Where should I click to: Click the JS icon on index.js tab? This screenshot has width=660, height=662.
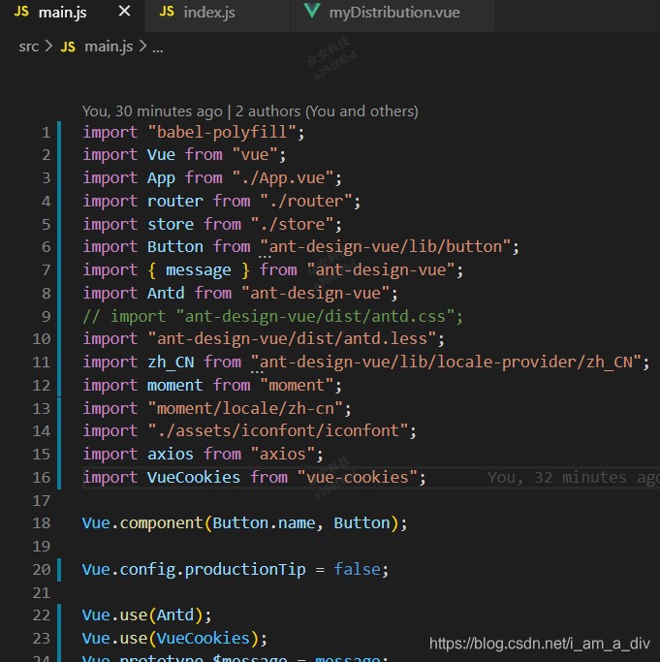point(167,13)
